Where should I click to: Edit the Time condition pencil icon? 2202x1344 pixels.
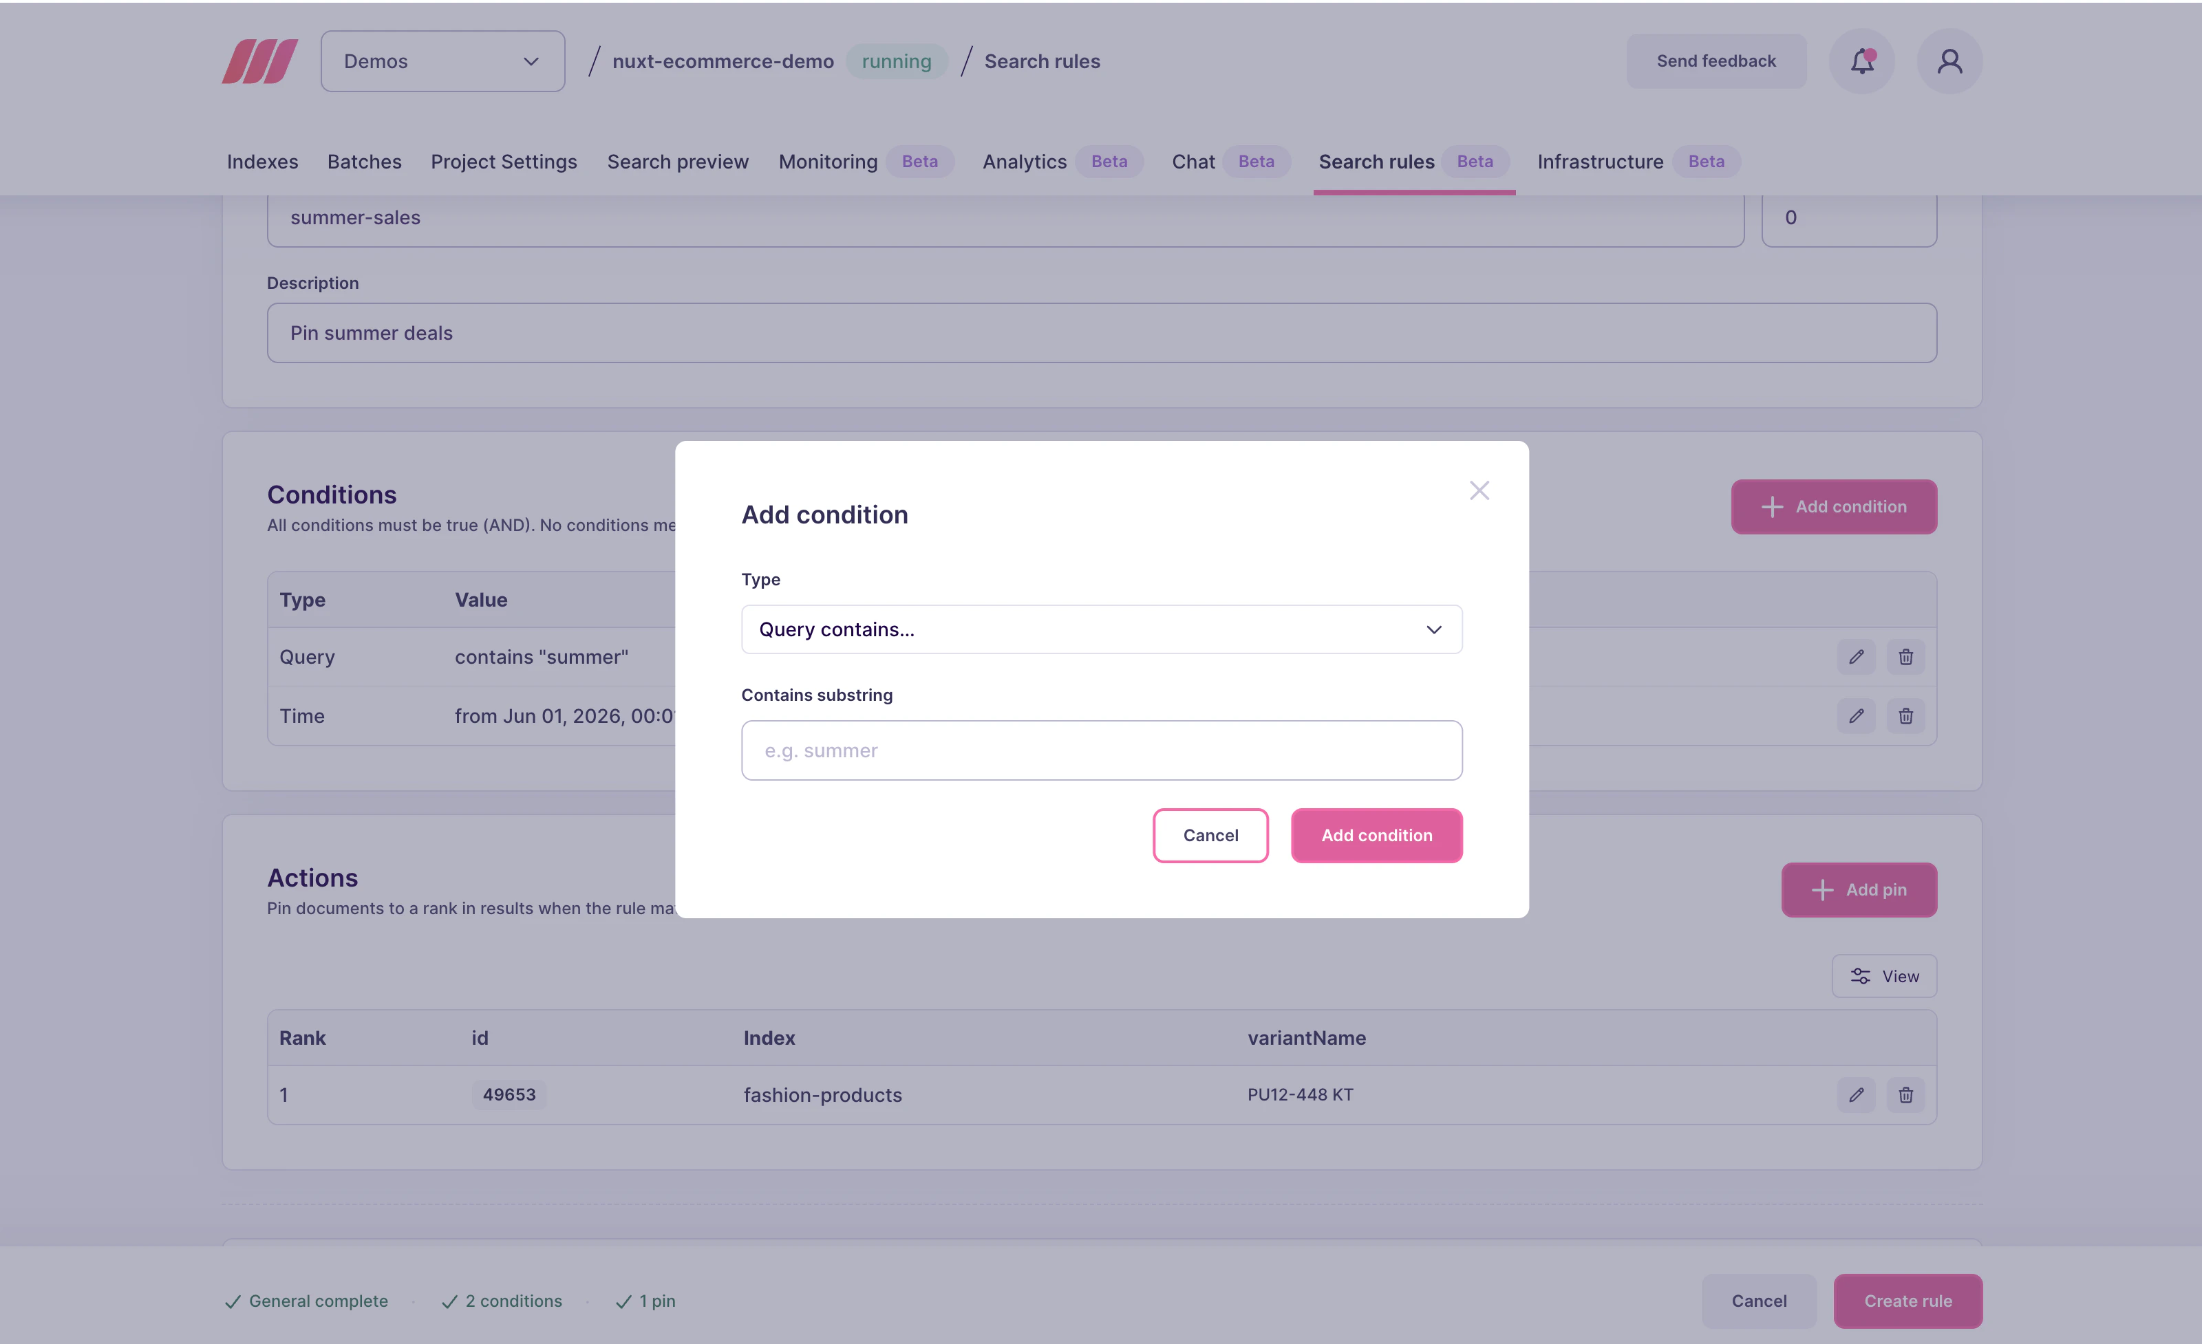[x=1856, y=715]
